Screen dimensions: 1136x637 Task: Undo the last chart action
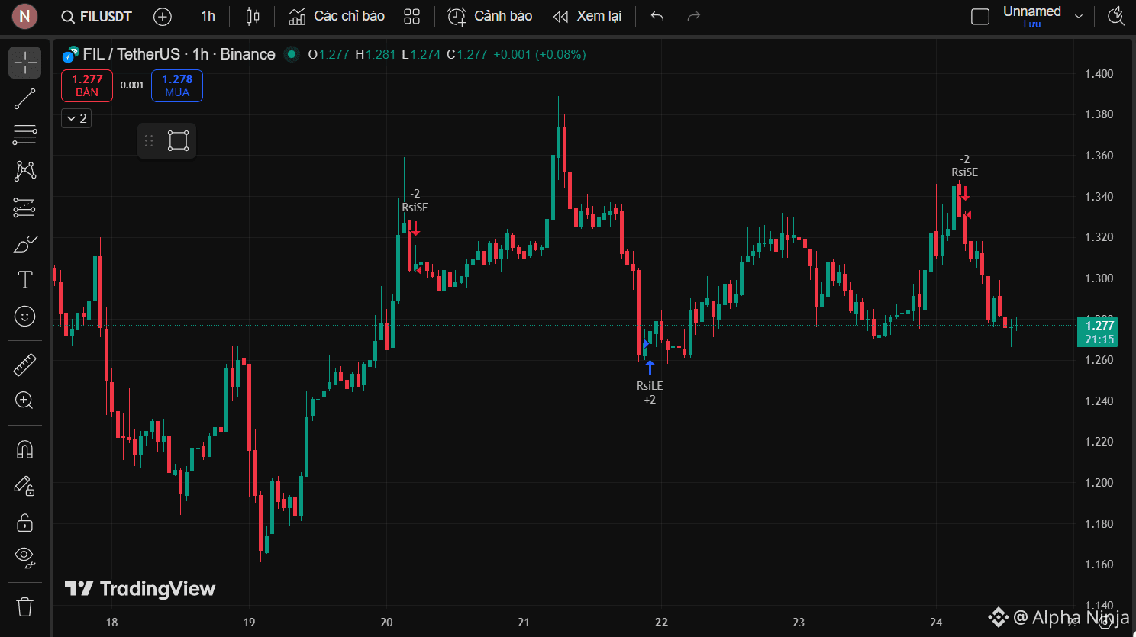click(657, 17)
